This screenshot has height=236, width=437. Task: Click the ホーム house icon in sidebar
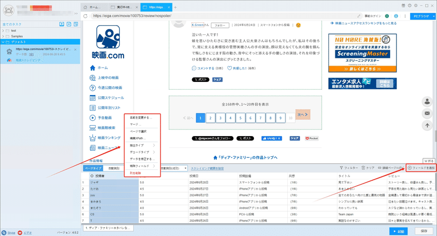(92, 68)
